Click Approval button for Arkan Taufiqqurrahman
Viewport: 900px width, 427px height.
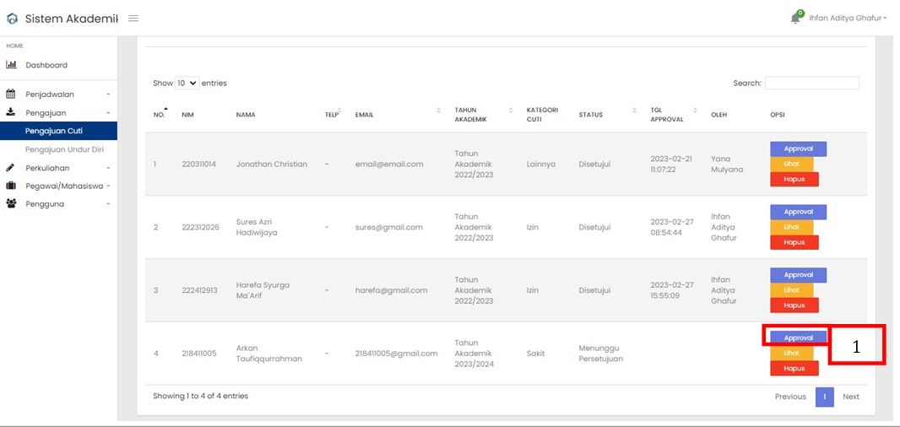(797, 338)
